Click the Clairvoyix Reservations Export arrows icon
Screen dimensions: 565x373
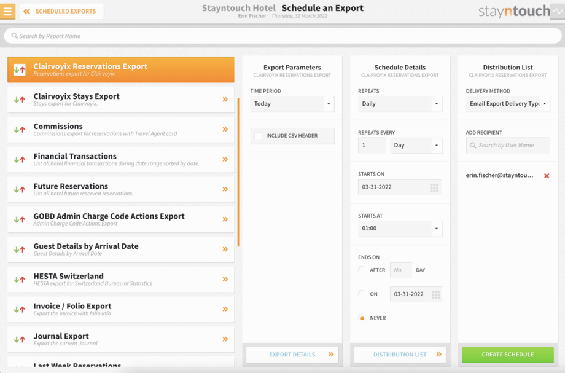(20, 69)
